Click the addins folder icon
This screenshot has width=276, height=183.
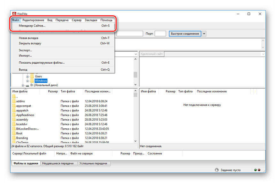coord(14,101)
